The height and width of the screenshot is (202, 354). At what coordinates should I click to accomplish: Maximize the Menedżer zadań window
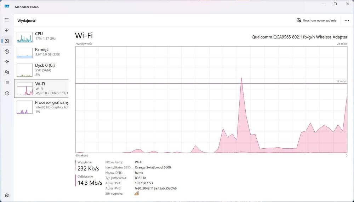click(335, 4)
